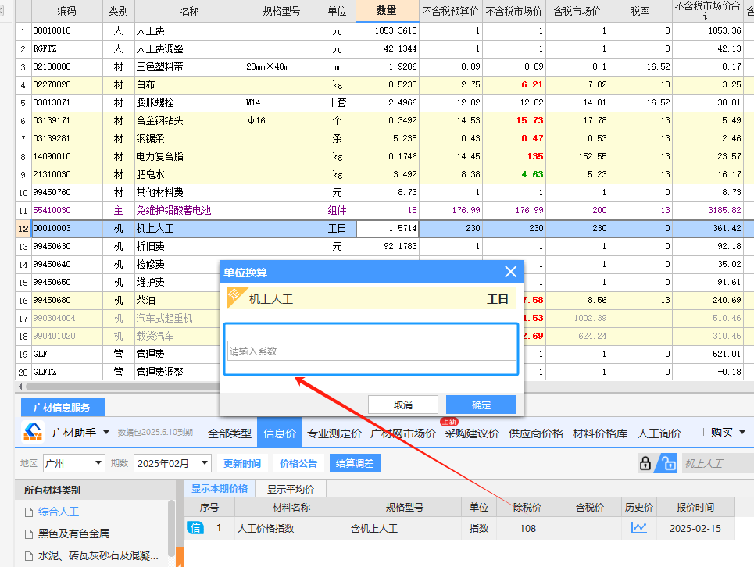Click the code cell 02270020

pos(67,84)
